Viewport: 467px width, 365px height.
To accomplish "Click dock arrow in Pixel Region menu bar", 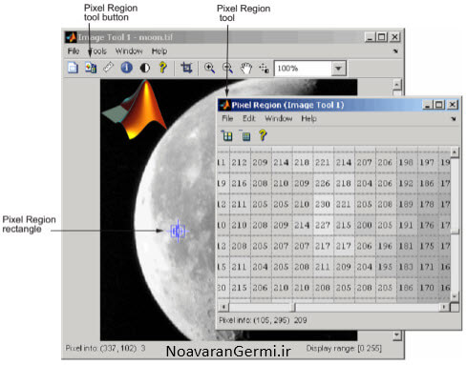I will click(x=454, y=119).
